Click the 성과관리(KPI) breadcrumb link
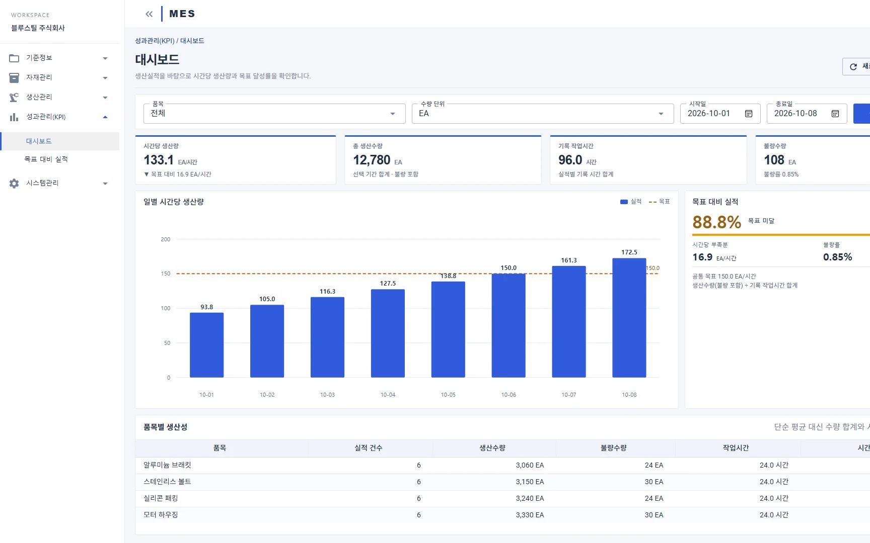The width and height of the screenshot is (870, 543). 155,41
